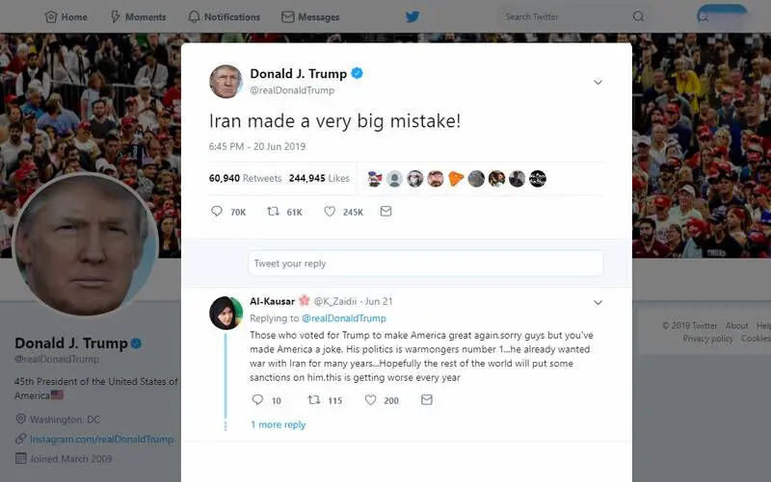The image size is (771, 482).
Task: Open @realDonaldTrump mention link in reply
Action: (x=344, y=318)
